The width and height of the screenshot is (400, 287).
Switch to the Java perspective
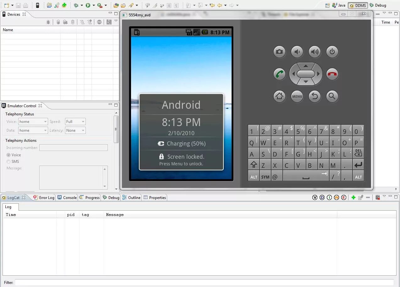pos(339,5)
